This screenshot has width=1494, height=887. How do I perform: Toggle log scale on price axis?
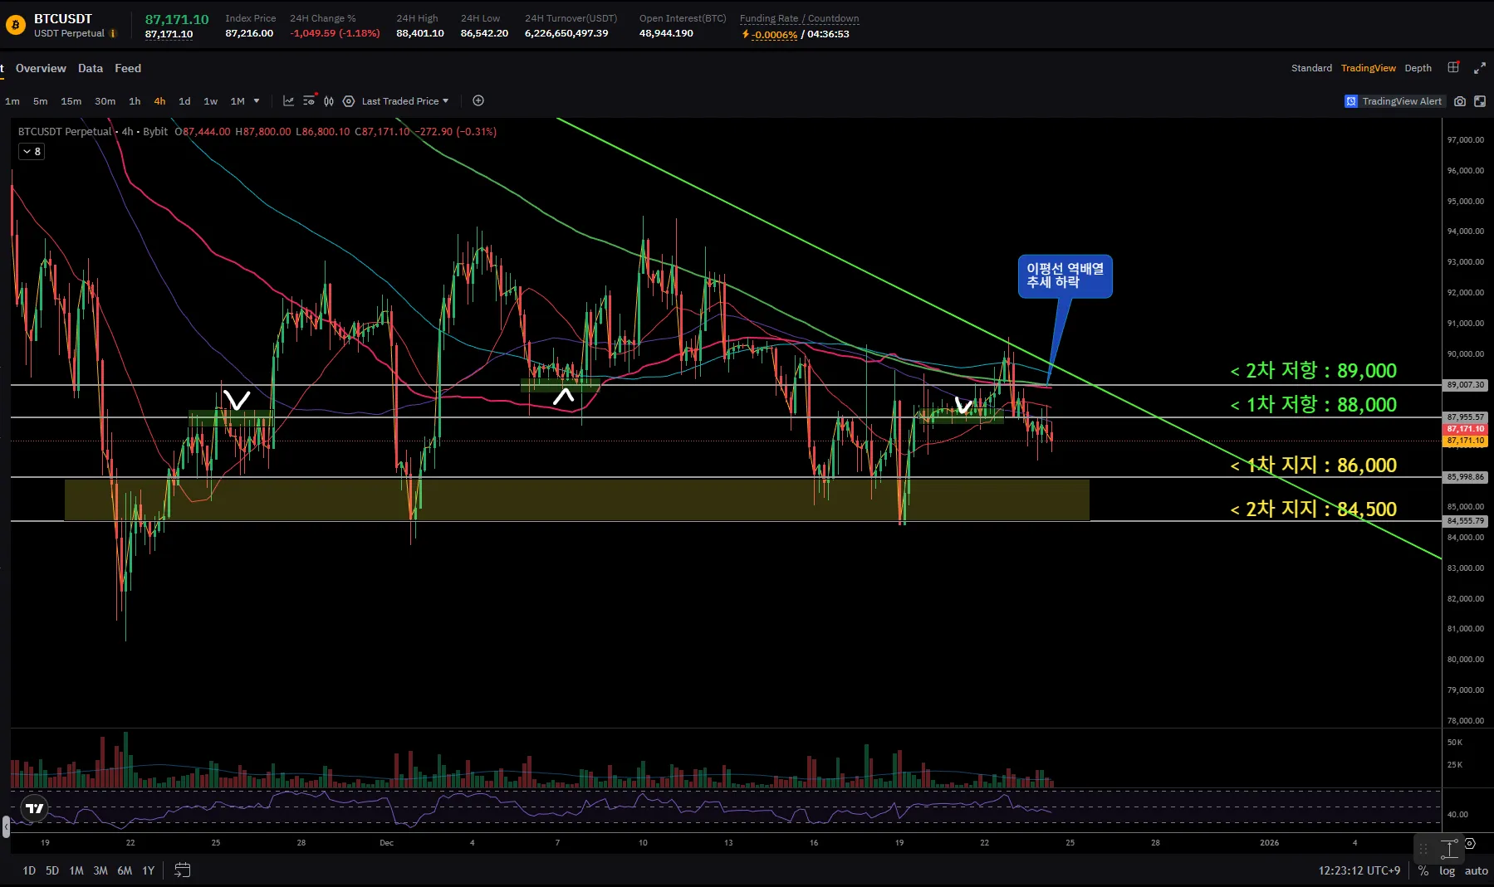point(1447,870)
